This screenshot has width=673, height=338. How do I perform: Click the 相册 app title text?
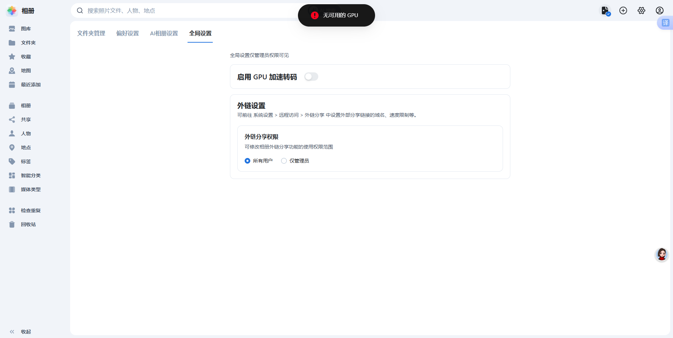point(28,11)
